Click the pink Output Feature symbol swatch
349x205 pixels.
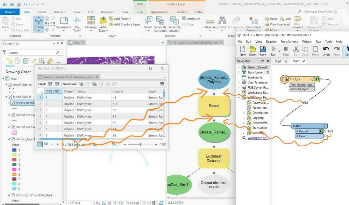[14, 133]
